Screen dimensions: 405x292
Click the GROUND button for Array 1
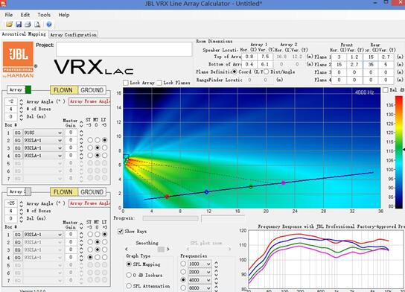coord(92,90)
